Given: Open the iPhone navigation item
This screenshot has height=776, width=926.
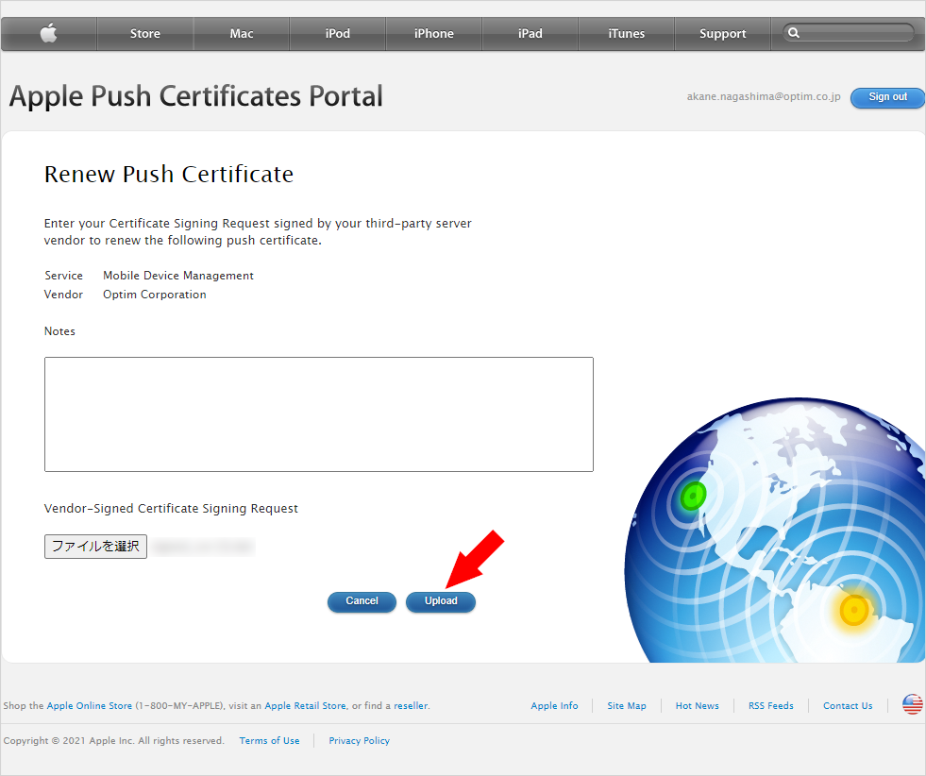Looking at the screenshot, I should click(433, 34).
